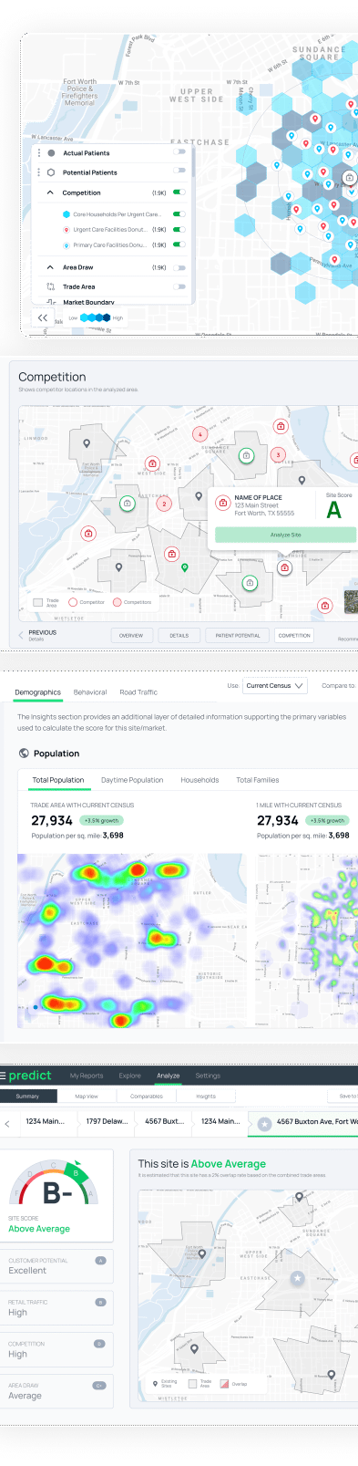This screenshot has height=1466, width=358.
Task: Toggle the Competition layer switch off
Action: click(180, 192)
